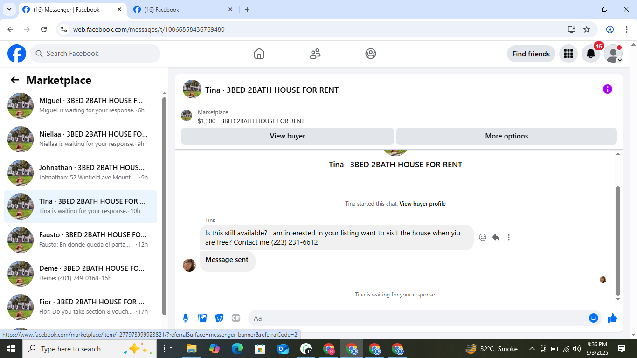Click the conversation list scrollbar

point(164,206)
